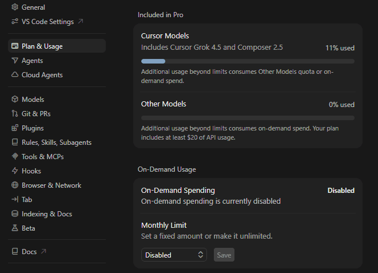
Task: Go to Tools & MCPs
Action: [x=57, y=156]
